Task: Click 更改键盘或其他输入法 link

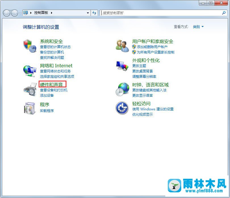Action: 149,90
